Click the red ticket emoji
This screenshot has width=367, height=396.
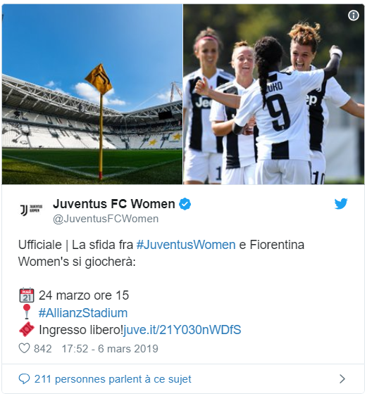tap(27, 329)
